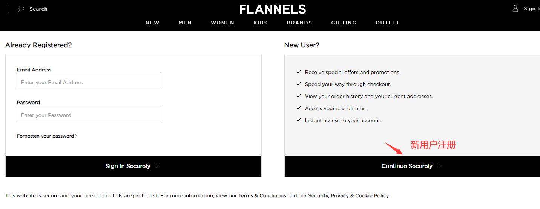Open the NEW menu
This screenshot has width=540, height=209.
(x=152, y=23)
